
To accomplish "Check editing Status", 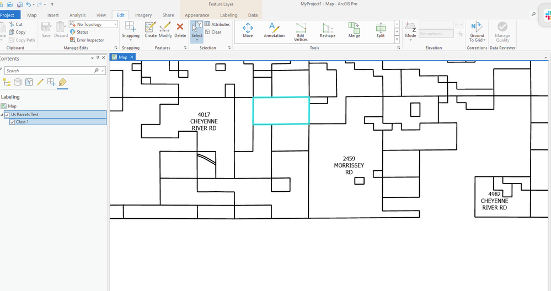I will [x=79, y=32].
